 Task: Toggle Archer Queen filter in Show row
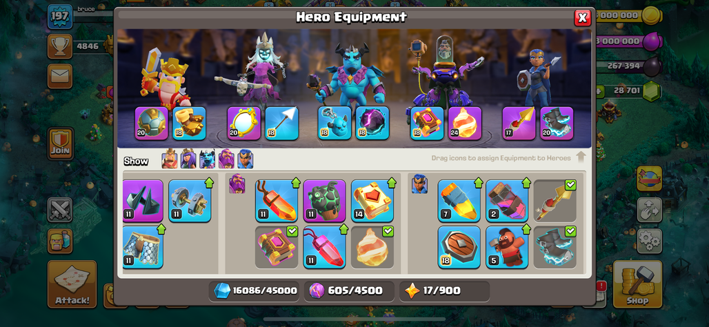click(x=188, y=159)
